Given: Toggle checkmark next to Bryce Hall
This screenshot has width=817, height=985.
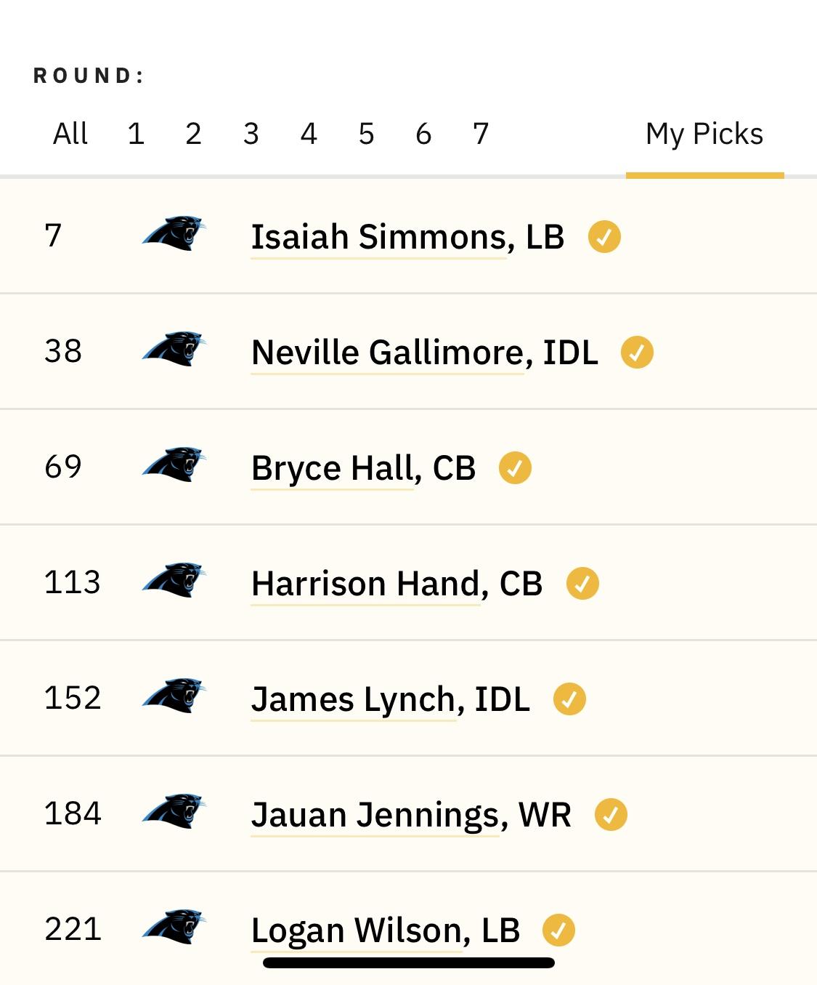Looking at the screenshot, I should [x=515, y=468].
